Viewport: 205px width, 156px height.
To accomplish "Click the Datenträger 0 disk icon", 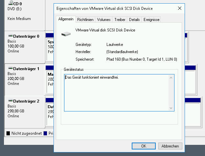I will pyautogui.click(x=10, y=36).
